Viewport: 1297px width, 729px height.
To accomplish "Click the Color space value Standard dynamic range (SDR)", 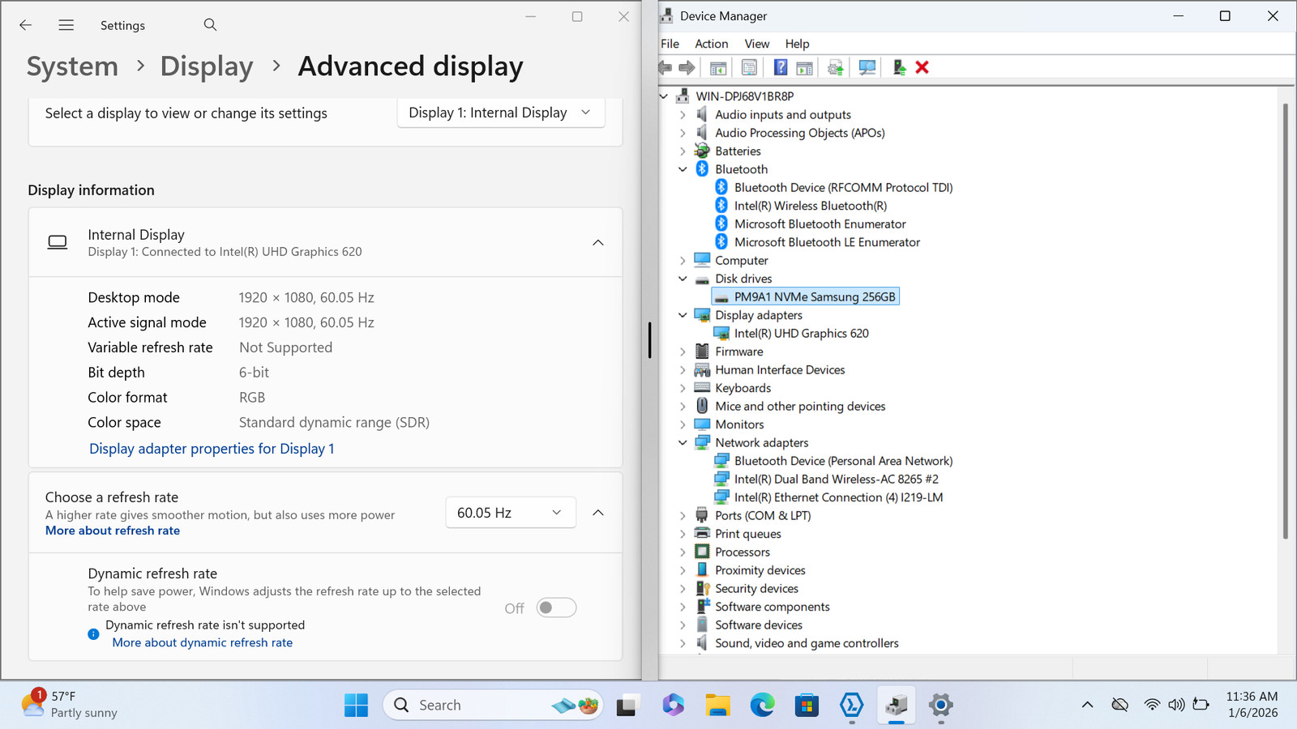I will pos(334,423).
